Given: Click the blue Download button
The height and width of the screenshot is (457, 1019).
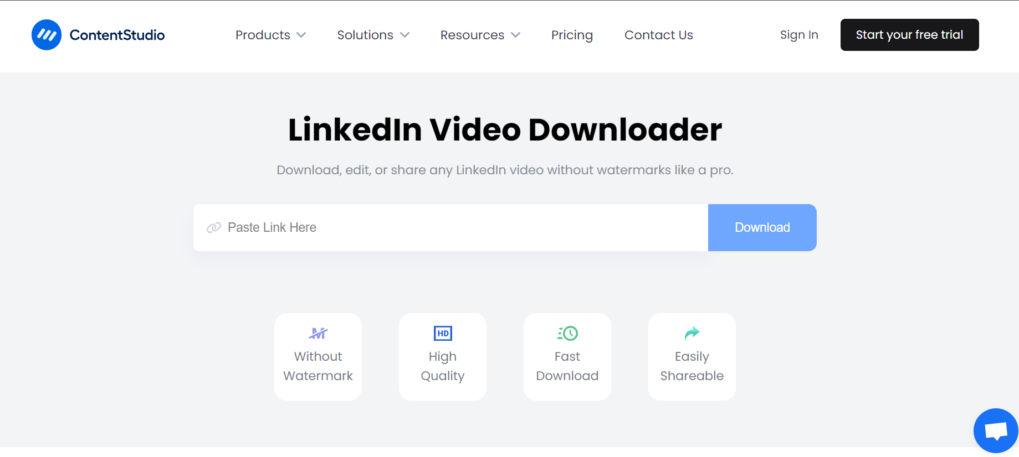Looking at the screenshot, I should (762, 227).
